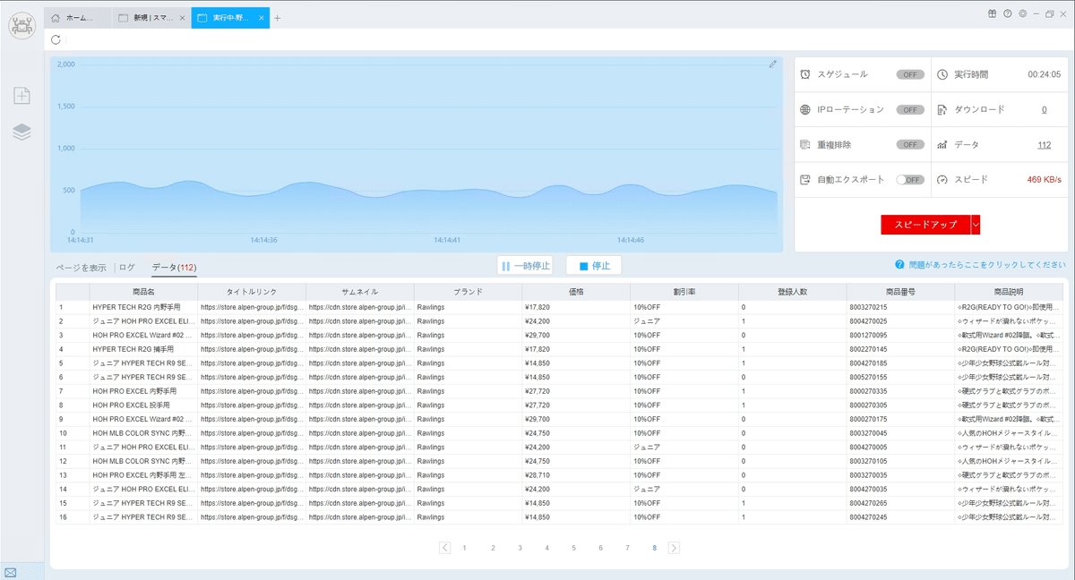Viewport: 1075px width, 580px height.
Task: Toggle the スケジュール OFF switch
Action: tap(910, 74)
